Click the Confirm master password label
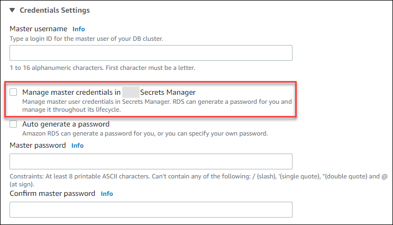The width and height of the screenshot is (393, 225). [x=52, y=193]
